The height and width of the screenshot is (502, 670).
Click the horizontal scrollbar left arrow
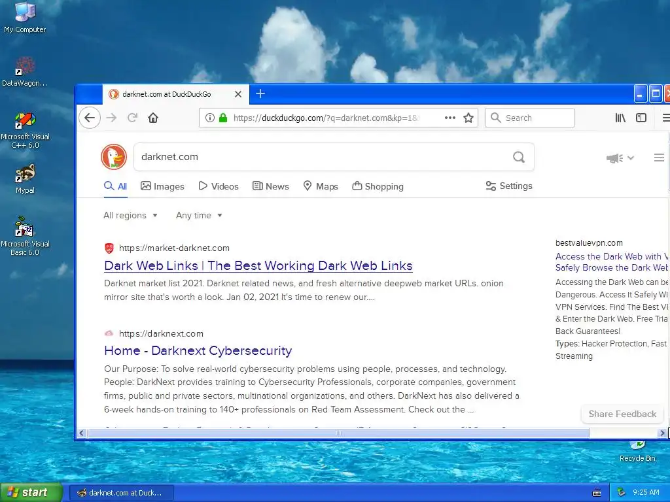(81, 433)
